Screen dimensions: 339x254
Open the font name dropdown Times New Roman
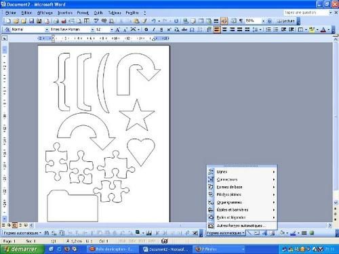click(72, 30)
